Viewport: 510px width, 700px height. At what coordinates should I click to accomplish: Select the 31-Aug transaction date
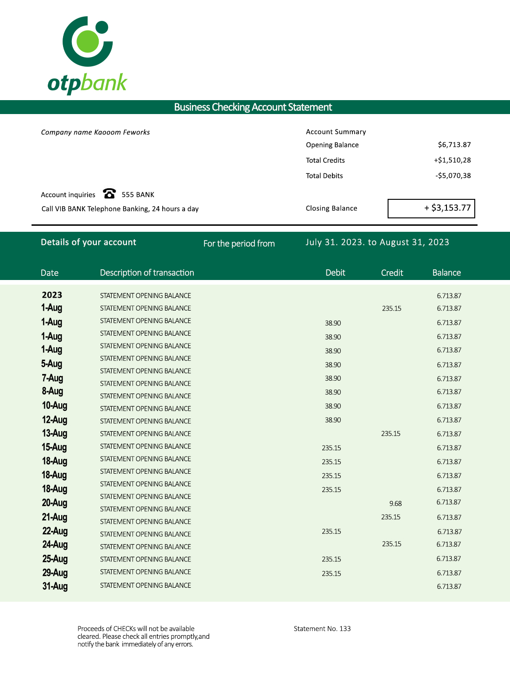[55, 586]
